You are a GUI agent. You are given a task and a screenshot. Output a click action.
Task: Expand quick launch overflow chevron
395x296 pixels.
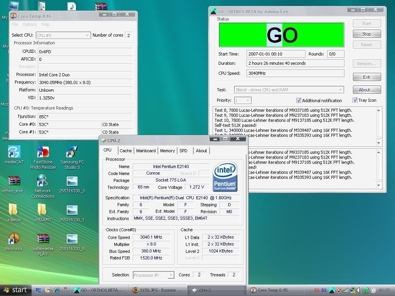pyautogui.click(x=66, y=288)
